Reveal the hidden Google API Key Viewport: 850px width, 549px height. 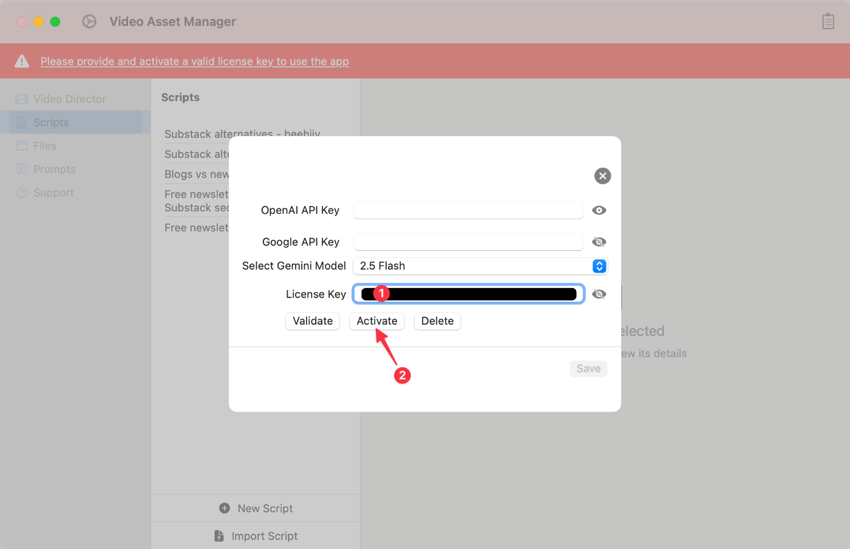click(x=599, y=242)
